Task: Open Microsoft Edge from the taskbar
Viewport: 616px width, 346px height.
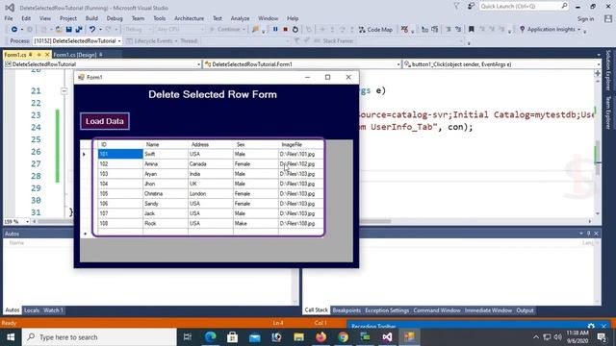Action: coord(210,337)
